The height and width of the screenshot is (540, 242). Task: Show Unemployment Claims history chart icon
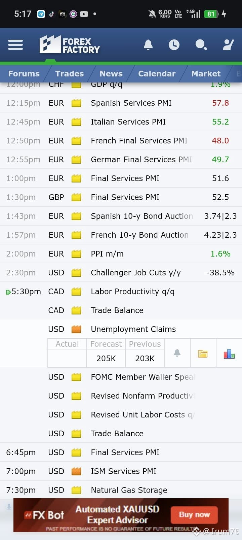[x=229, y=353]
